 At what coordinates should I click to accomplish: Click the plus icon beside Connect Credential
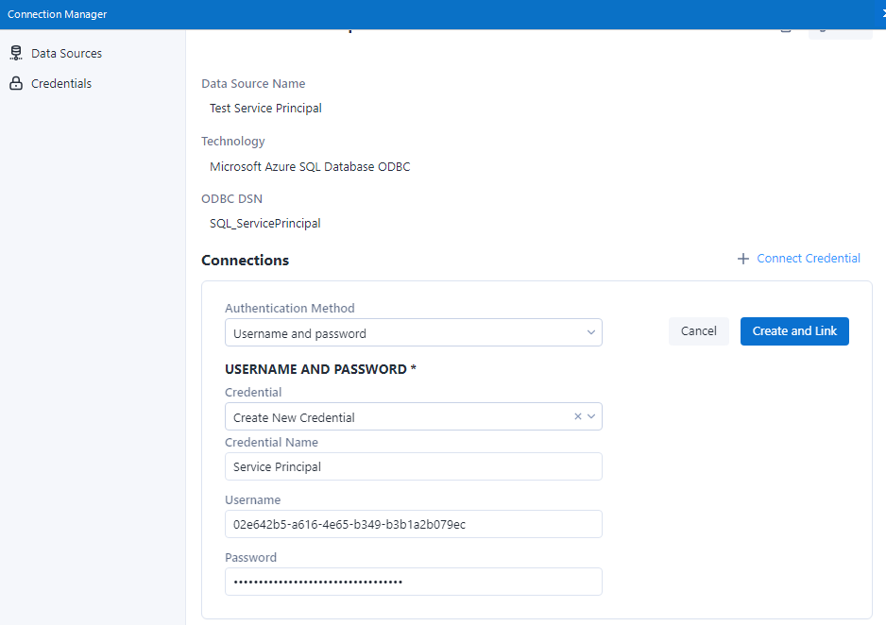point(743,259)
